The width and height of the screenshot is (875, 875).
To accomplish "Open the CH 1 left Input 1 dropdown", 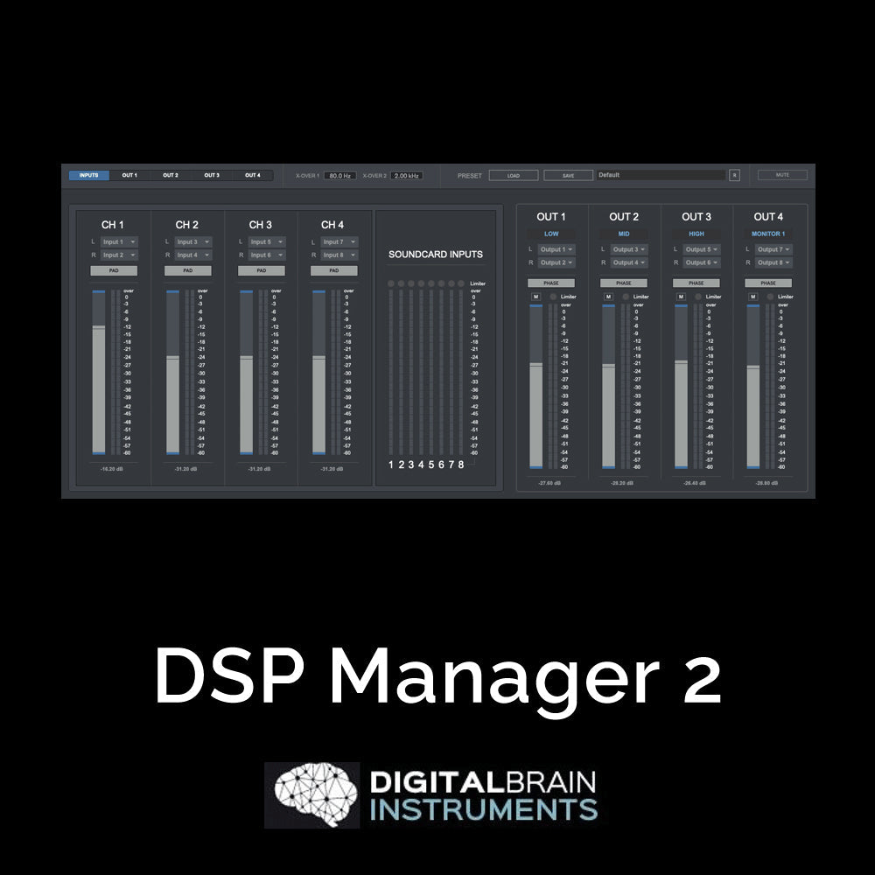I will (x=118, y=241).
